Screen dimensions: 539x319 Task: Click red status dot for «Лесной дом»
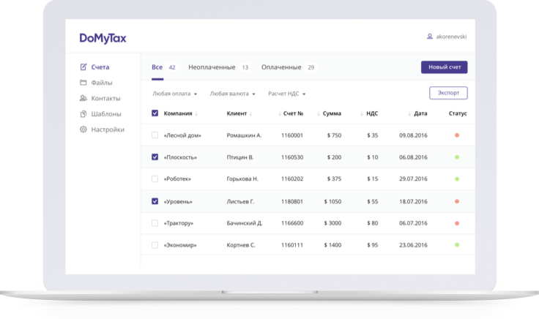(457, 135)
